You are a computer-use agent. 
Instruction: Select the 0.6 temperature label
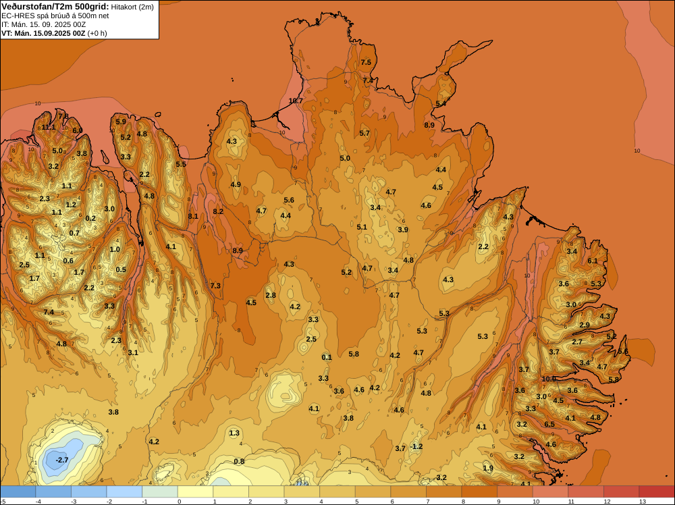click(68, 261)
